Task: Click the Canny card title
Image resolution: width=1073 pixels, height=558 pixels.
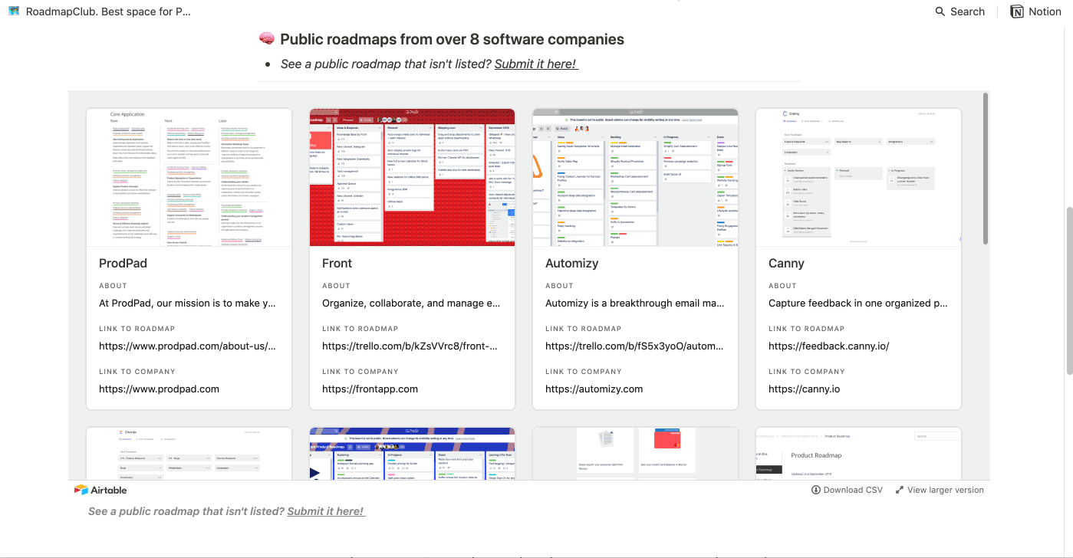Action: tap(786, 263)
